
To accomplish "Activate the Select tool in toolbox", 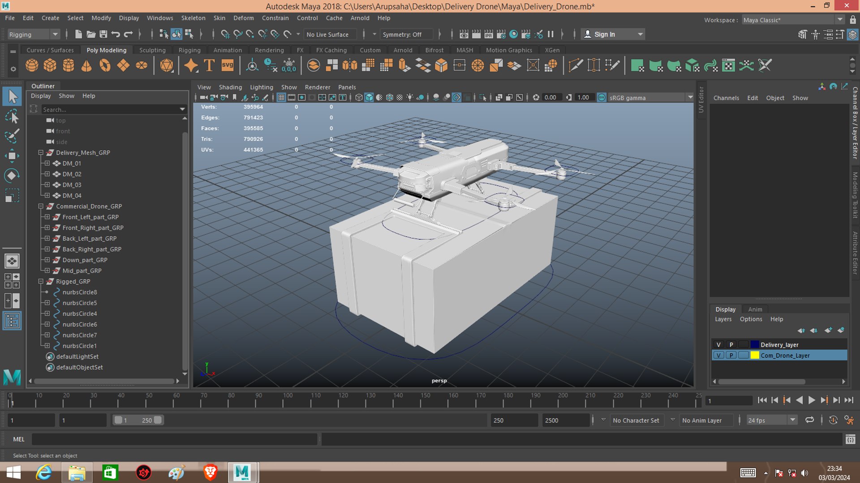I will 12,97.
